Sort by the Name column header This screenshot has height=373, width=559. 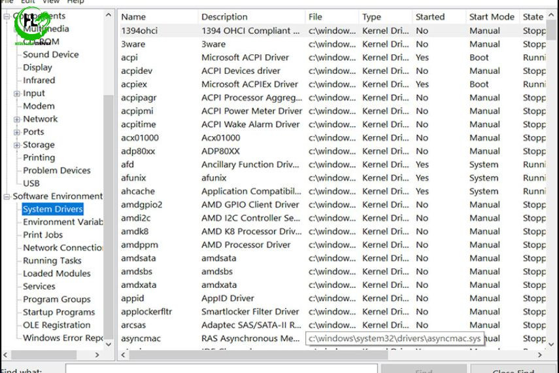point(158,17)
